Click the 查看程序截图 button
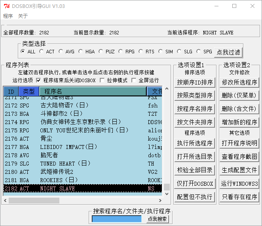This screenshot has height=226, width=262. [239, 156]
